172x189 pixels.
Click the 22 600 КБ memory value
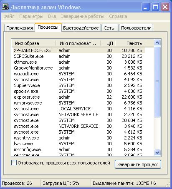[132, 97]
